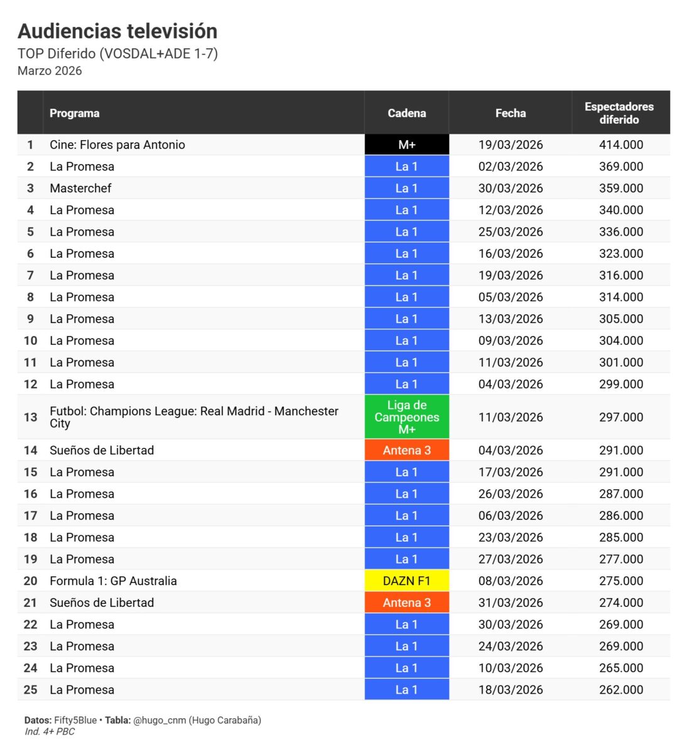Click the Masterchef program name

[80, 188]
